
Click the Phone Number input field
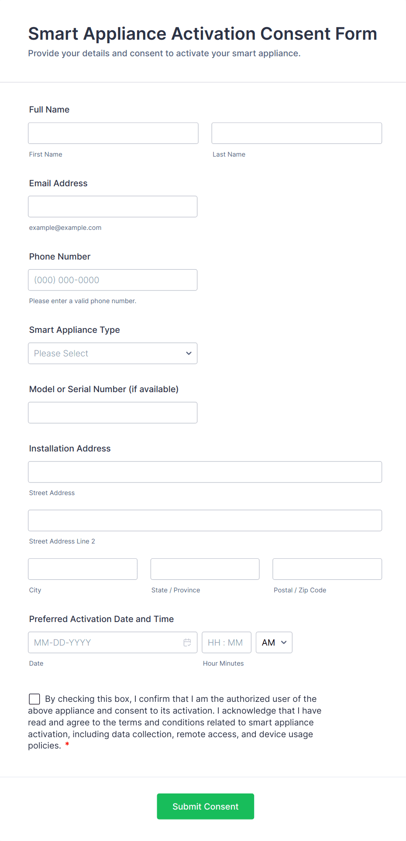pos(113,280)
